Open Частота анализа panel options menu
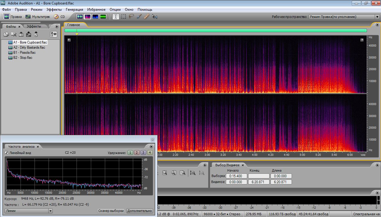Viewport: 381px width, 217px height. coord(151,147)
